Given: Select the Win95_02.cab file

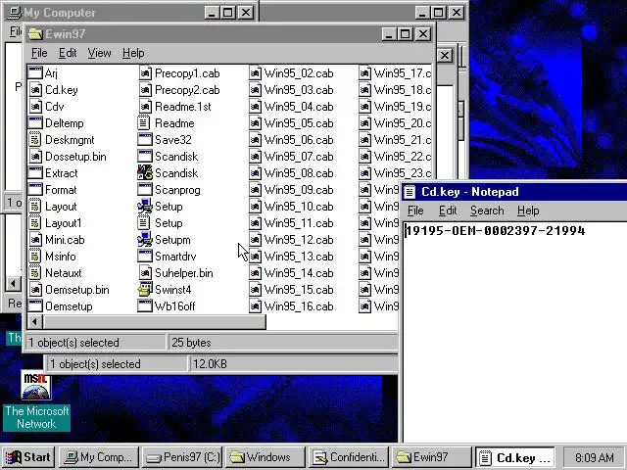Looking at the screenshot, I should coord(291,73).
